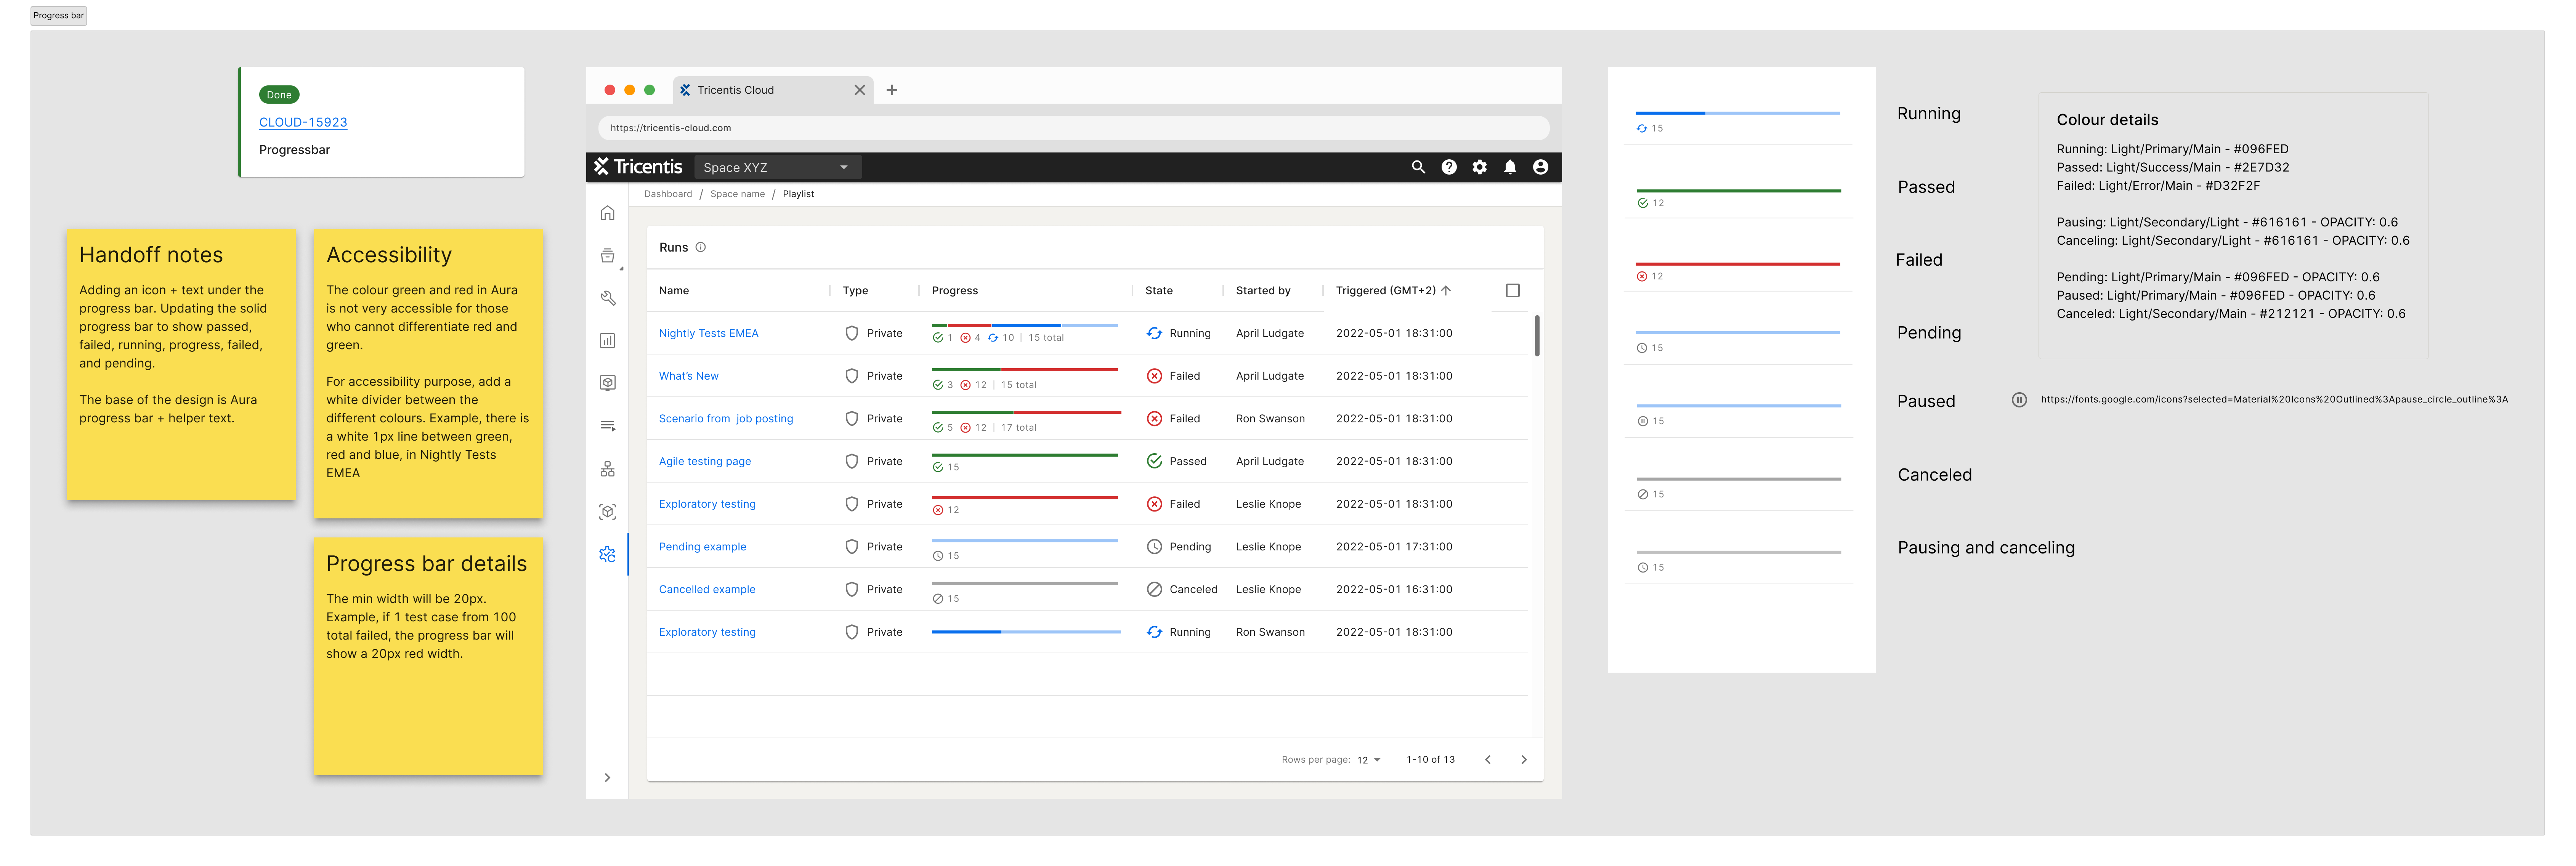Click the Tricentis logo
This screenshot has height=866, width=2576.
tap(638, 167)
